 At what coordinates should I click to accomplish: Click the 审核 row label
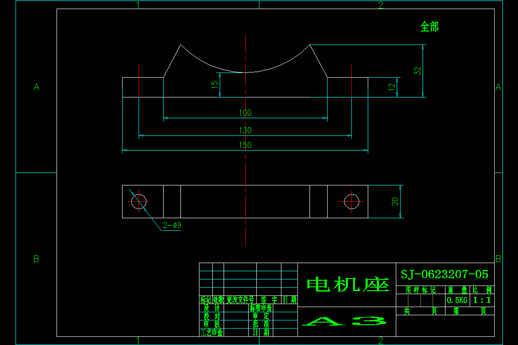point(212,324)
